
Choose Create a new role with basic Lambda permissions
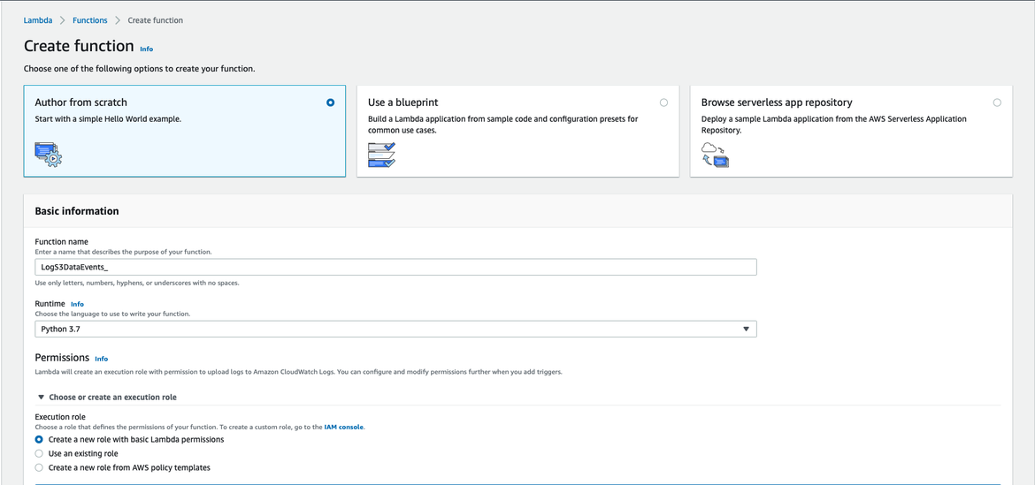tap(39, 439)
